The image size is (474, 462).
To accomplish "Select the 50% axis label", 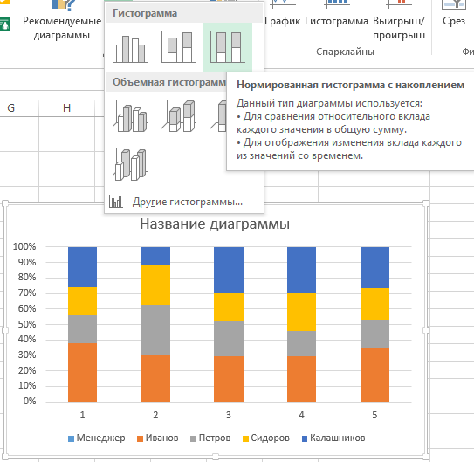I will point(26,324).
